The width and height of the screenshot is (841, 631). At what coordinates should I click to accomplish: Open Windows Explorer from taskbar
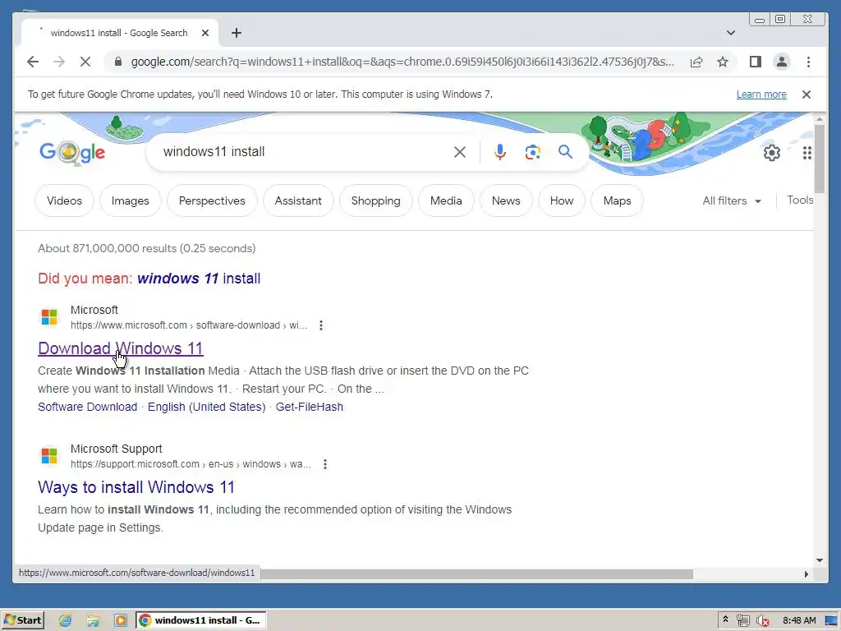click(x=93, y=620)
